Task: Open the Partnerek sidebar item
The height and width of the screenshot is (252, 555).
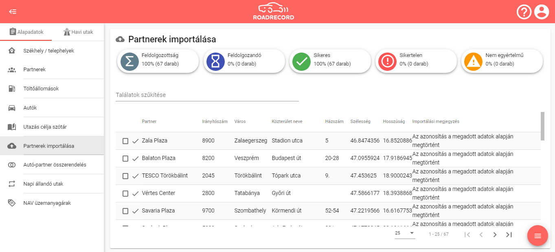Action: tap(52, 70)
